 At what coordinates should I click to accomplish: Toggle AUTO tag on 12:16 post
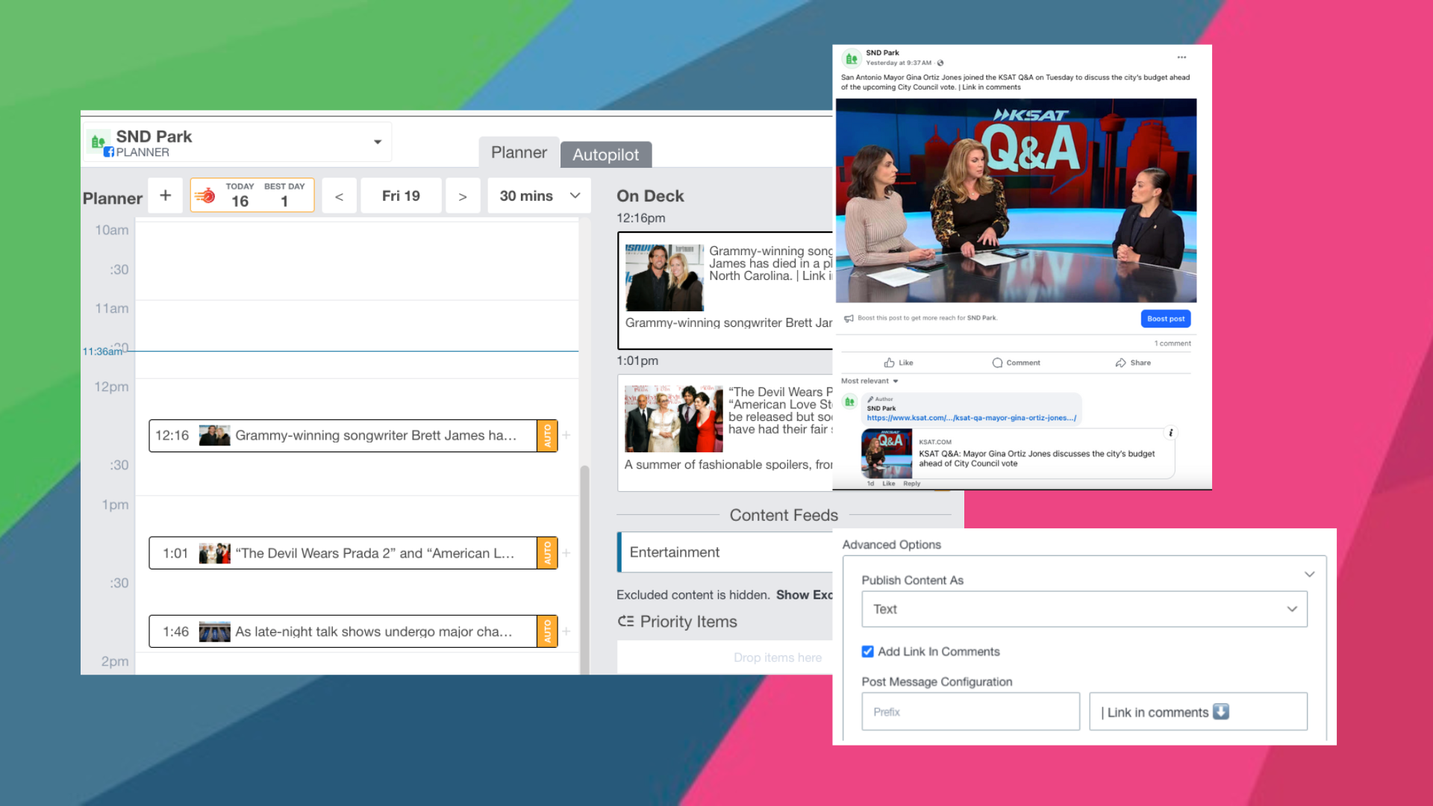pyautogui.click(x=547, y=436)
